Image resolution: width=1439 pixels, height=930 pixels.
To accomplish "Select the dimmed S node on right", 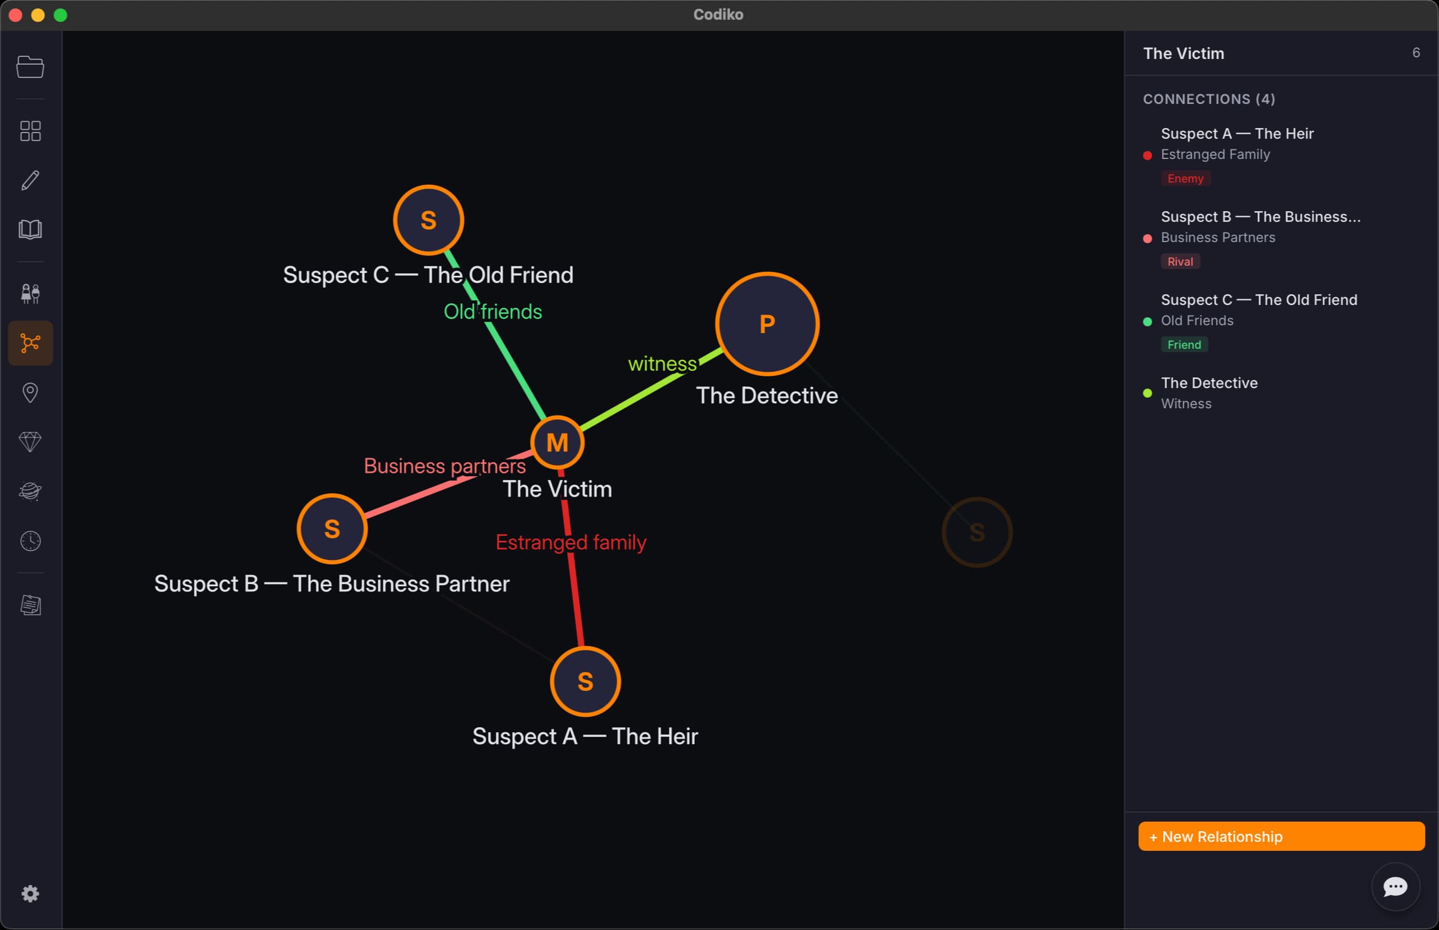I will [x=976, y=532].
